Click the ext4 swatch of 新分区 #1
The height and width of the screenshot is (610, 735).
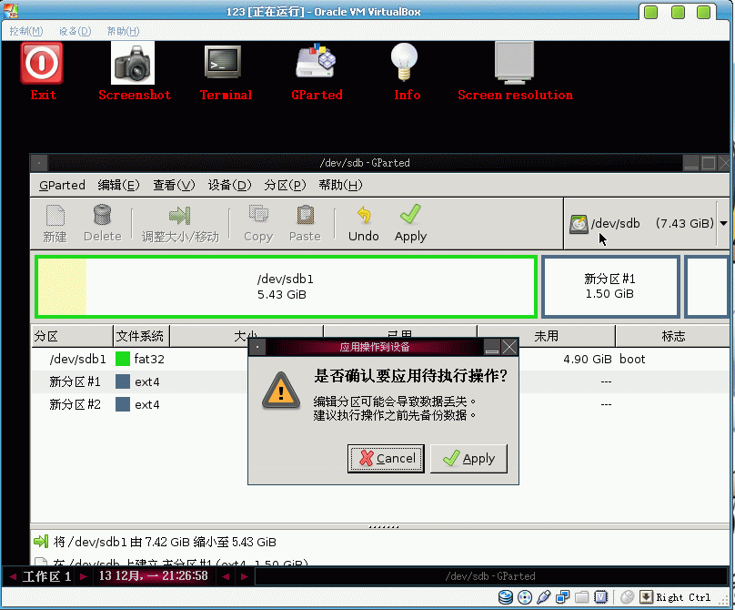(x=123, y=381)
